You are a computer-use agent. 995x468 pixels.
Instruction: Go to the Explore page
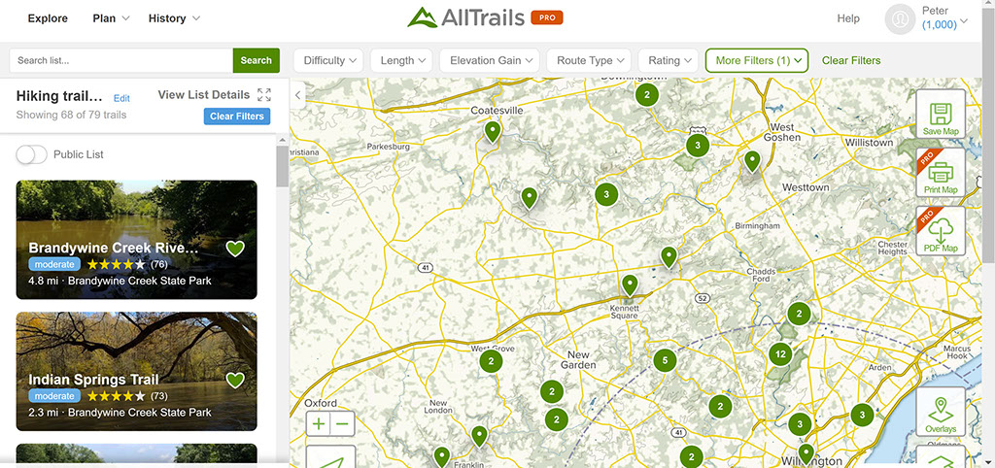48,18
